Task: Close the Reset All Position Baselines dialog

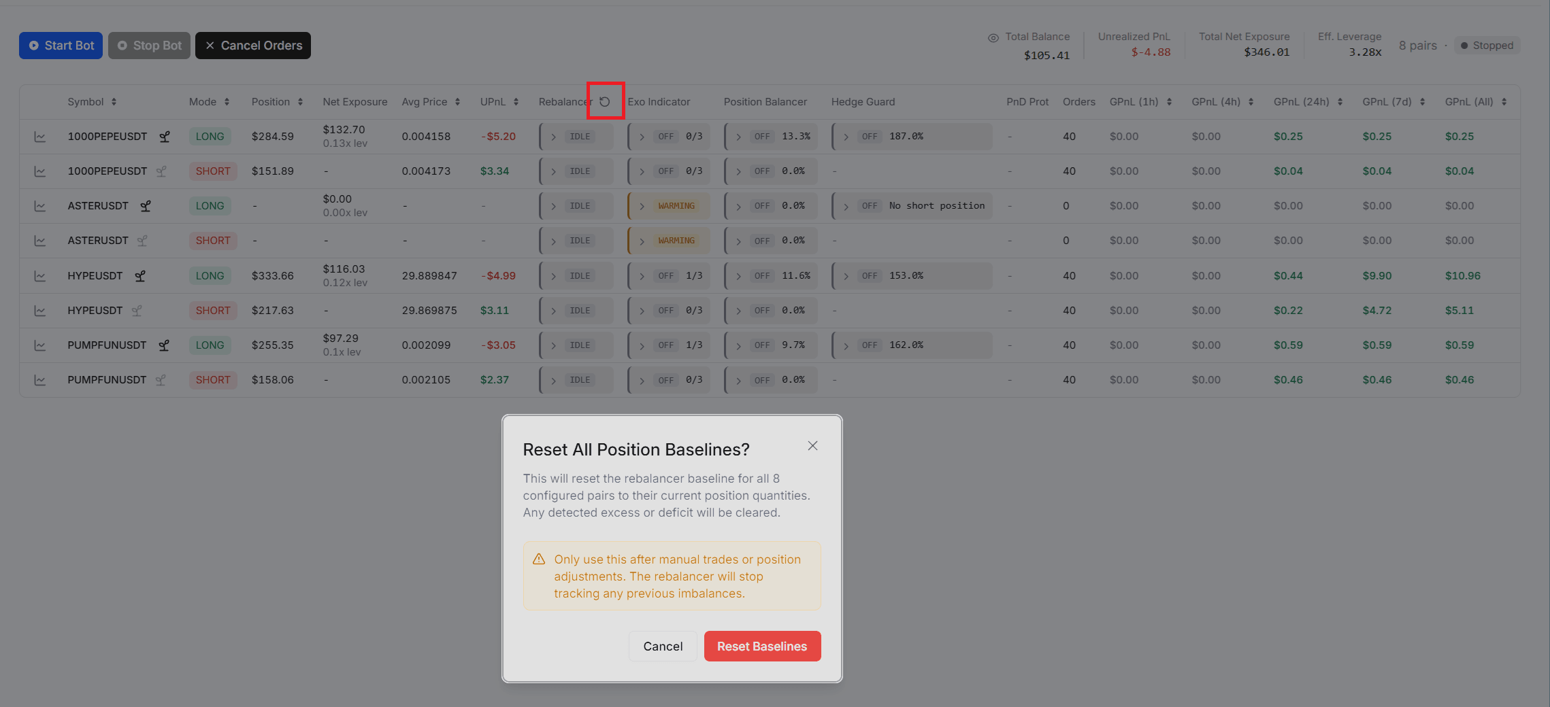Action: tap(812, 446)
